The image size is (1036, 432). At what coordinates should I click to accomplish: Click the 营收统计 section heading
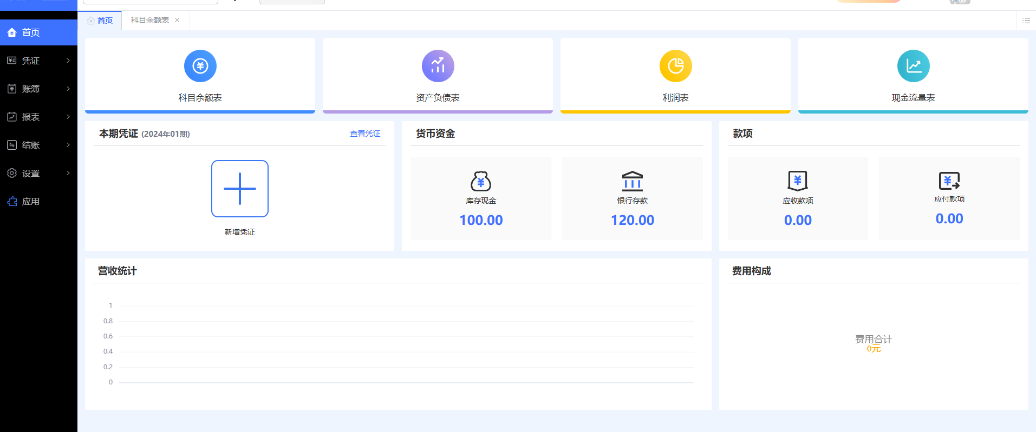pyautogui.click(x=117, y=271)
